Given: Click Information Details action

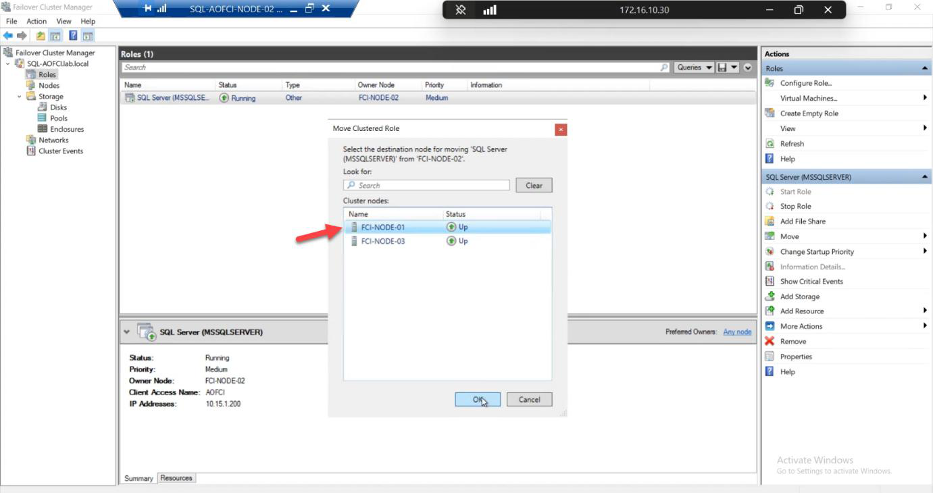Looking at the screenshot, I should [x=812, y=267].
